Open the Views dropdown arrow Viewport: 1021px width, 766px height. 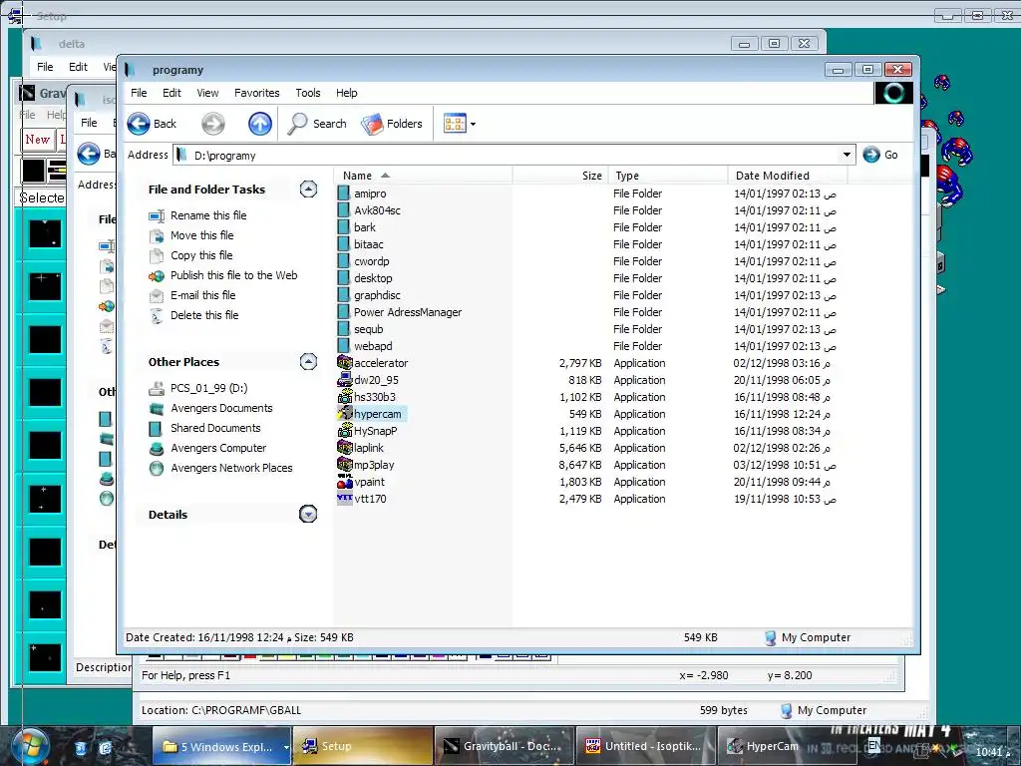coord(473,124)
